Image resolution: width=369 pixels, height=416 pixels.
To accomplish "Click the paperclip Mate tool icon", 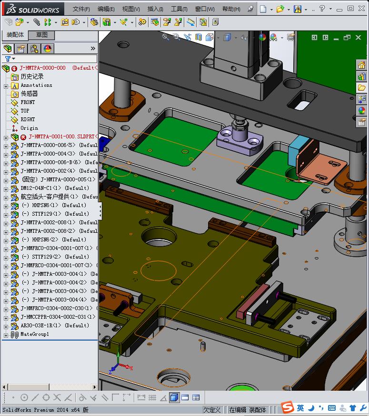I will [37, 22].
